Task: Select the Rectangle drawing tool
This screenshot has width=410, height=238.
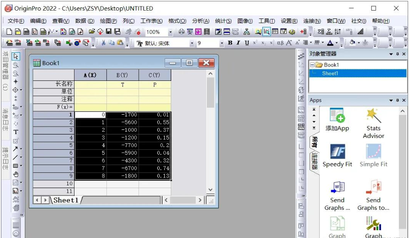Action: click(x=15, y=165)
